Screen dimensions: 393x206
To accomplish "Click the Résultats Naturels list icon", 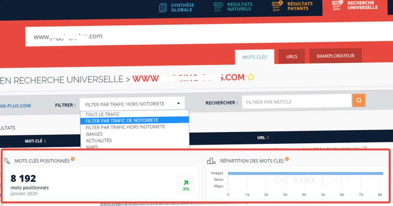I will click(x=218, y=7).
